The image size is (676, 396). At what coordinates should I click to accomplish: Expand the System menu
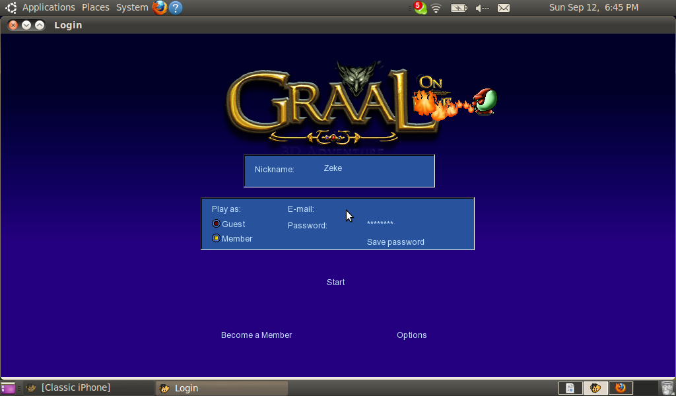click(x=132, y=8)
